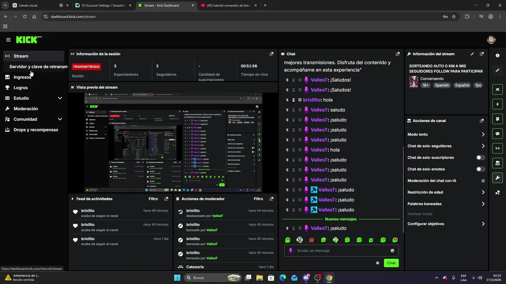Reload the page in Chrome
This screenshot has width=506, height=284.
pyautogui.click(x=25, y=17)
